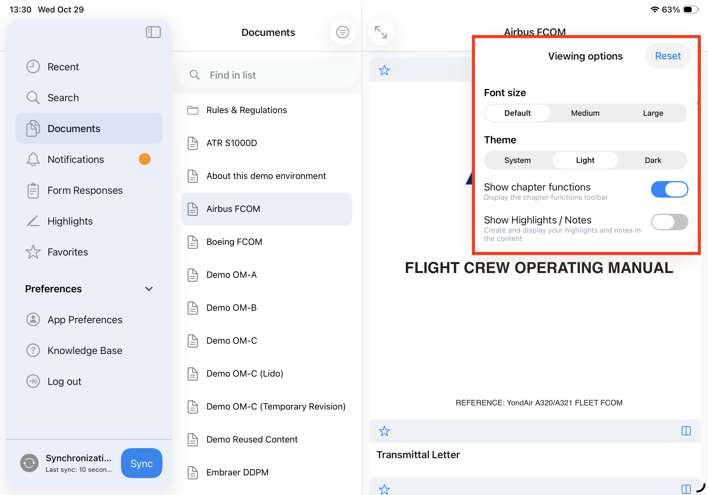The height and width of the screenshot is (495, 708).
Task: Open the documents list filter icon
Action: [342, 32]
